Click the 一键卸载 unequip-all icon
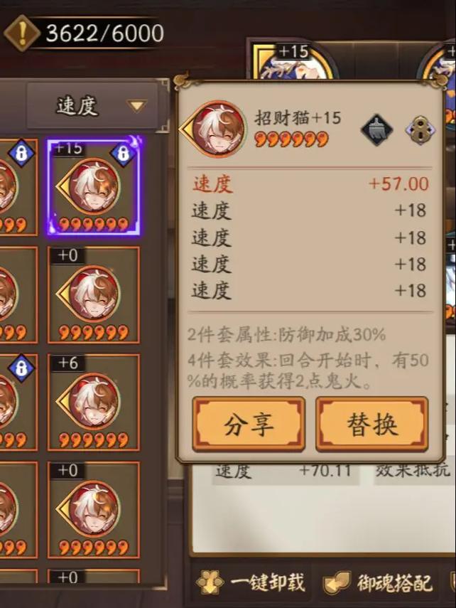Viewport: 456px width, 608px height. pyautogui.click(x=210, y=582)
